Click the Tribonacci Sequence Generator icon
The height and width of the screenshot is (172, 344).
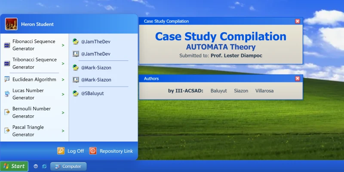[7, 63]
